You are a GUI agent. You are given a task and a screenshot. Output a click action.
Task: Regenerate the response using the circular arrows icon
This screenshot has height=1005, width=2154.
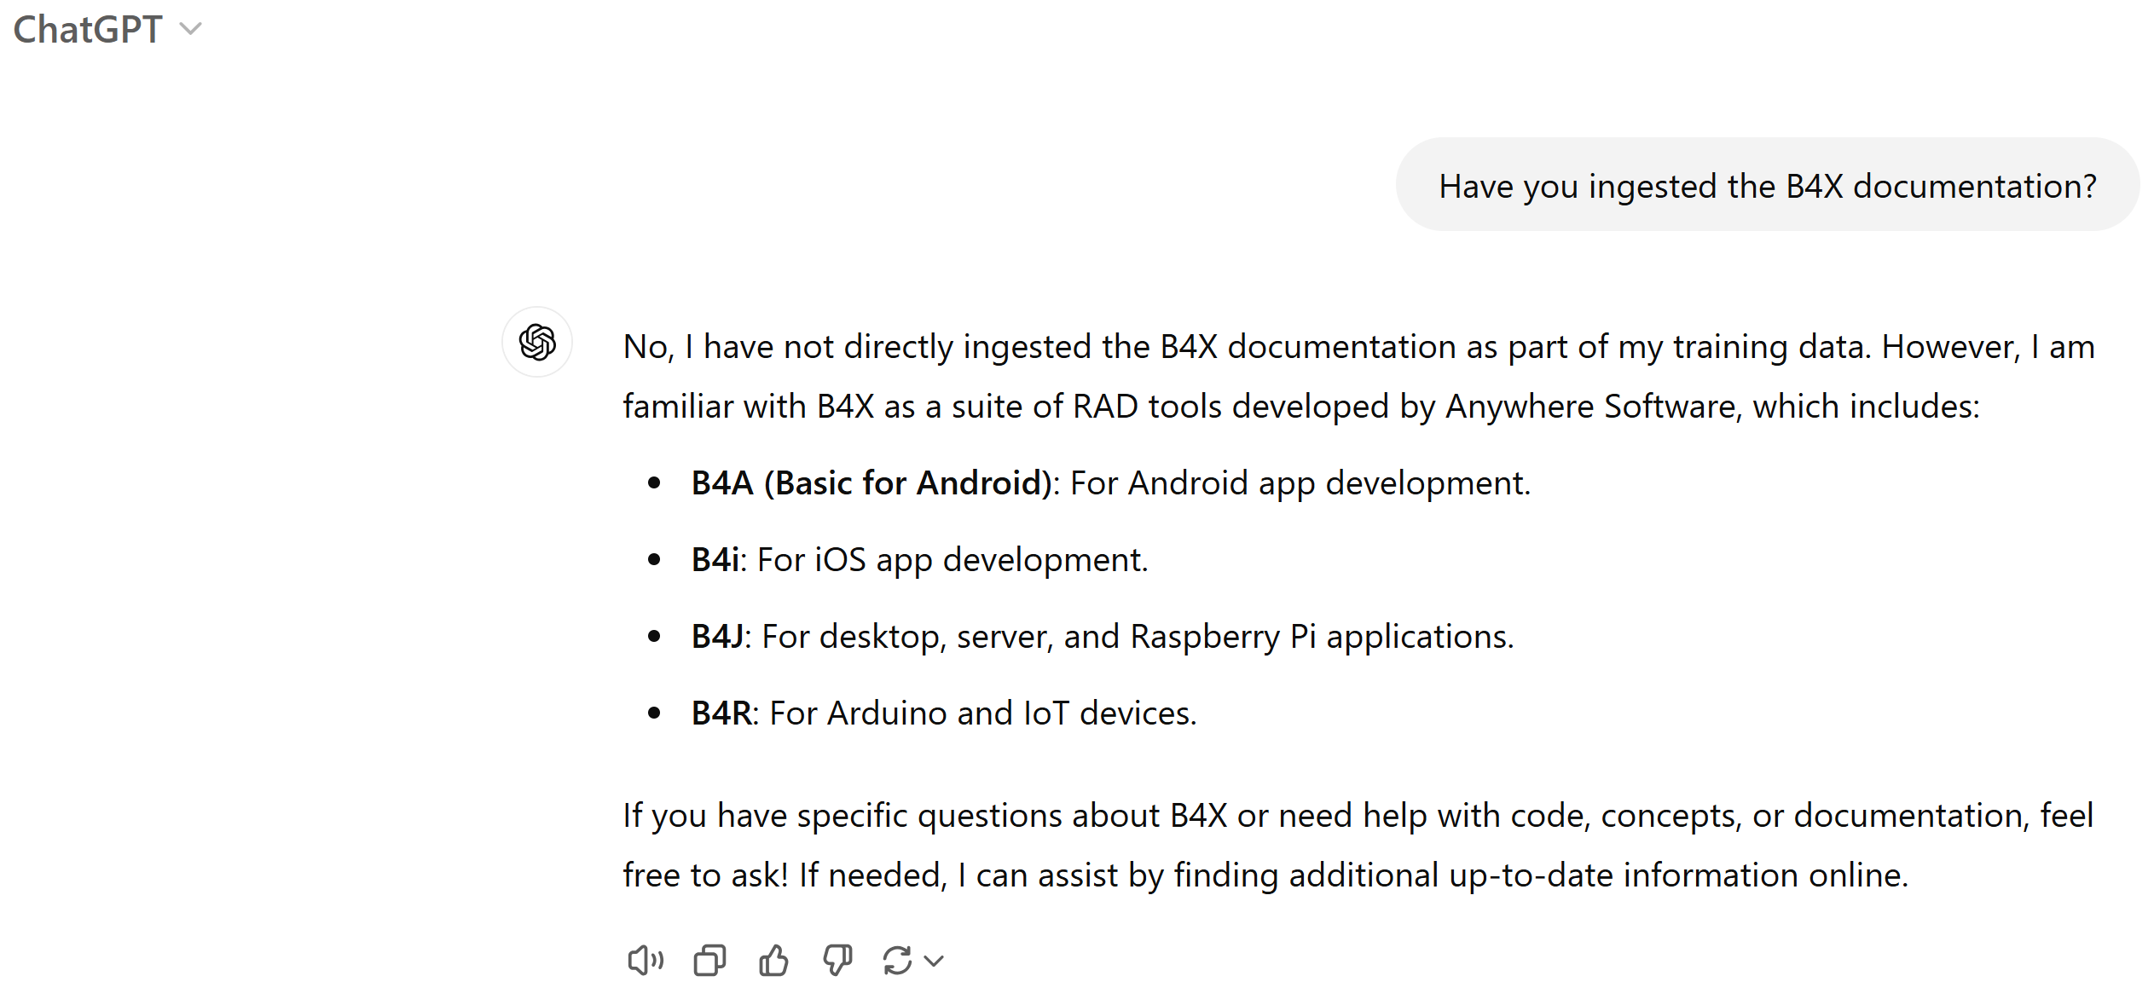[x=898, y=961]
